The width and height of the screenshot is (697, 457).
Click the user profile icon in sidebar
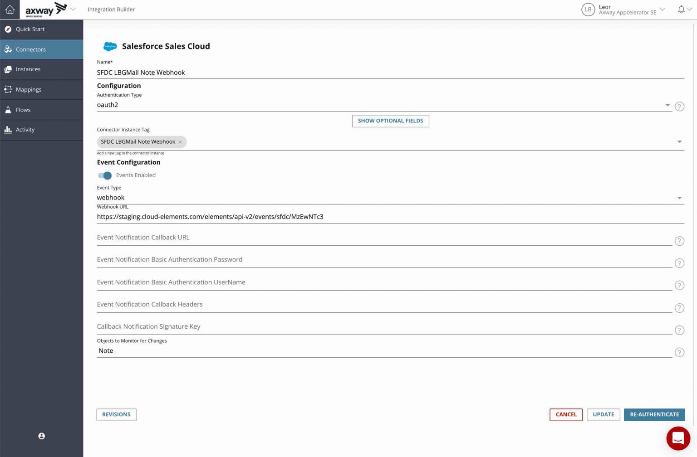tap(41, 436)
